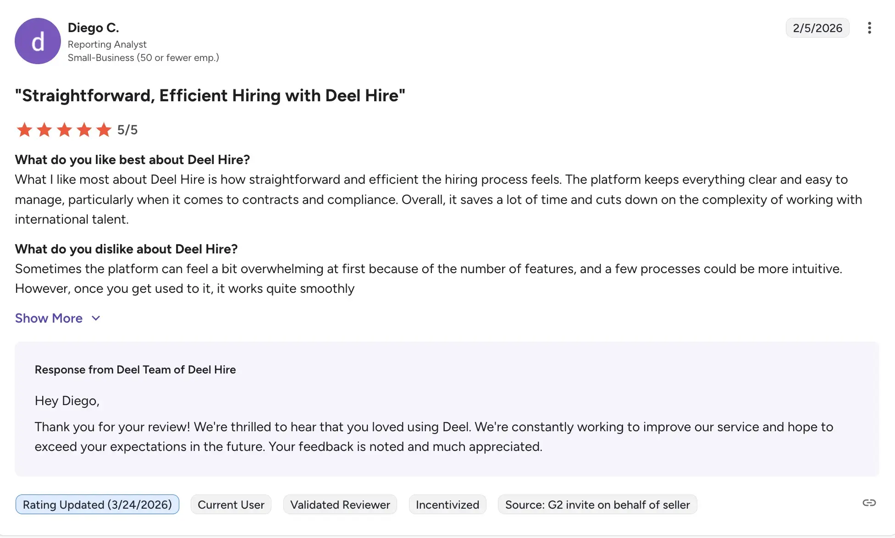
Task: Open the three-dot review options menu
Action: click(869, 28)
